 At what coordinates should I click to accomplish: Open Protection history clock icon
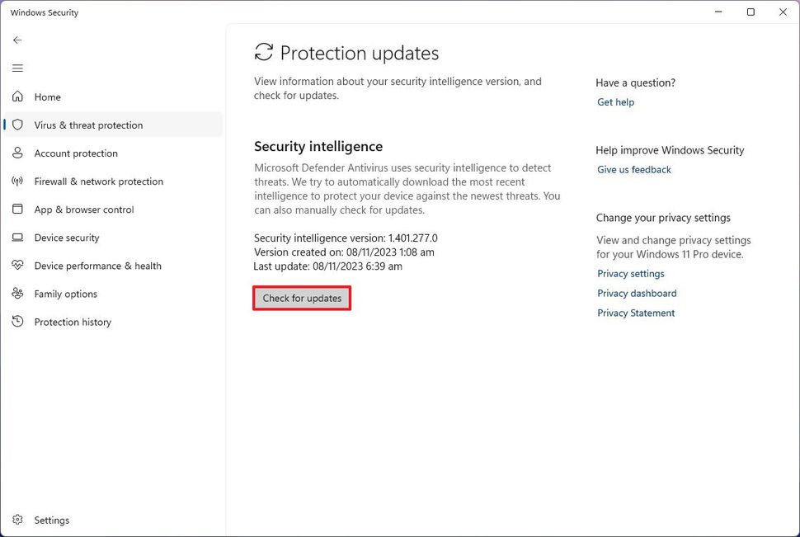[17, 321]
